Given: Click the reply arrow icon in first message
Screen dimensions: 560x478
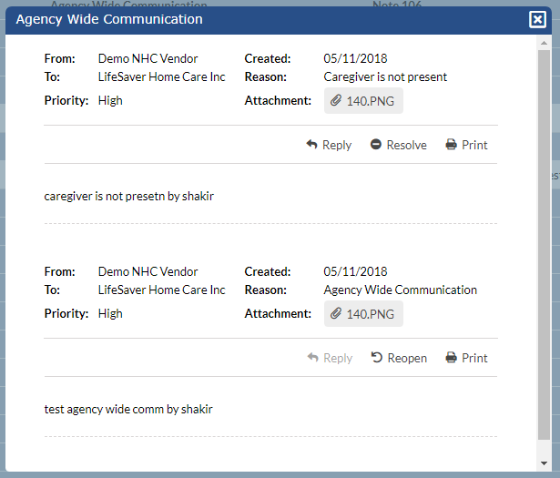Looking at the screenshot, I should click(x=312, y=145).
